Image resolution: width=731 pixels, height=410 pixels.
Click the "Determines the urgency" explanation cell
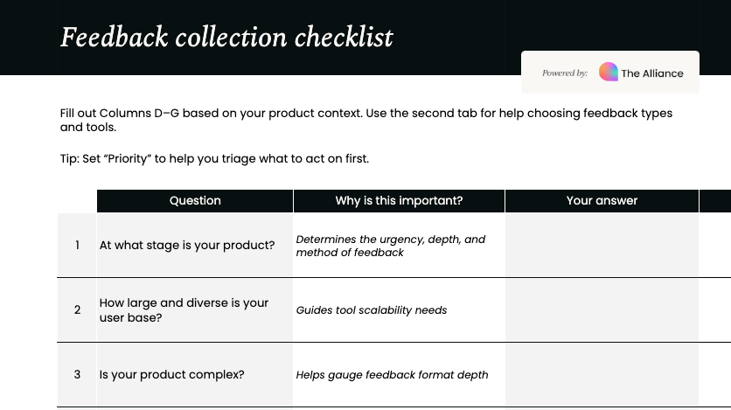pos(391,246)
